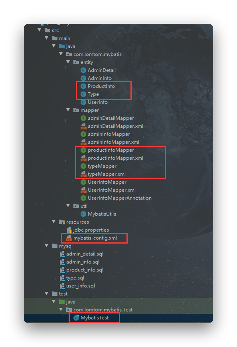The width and height of the screenshot is (237, 347).
Task: Collapse the mysql folder arrow
Action: coord(47,246)
